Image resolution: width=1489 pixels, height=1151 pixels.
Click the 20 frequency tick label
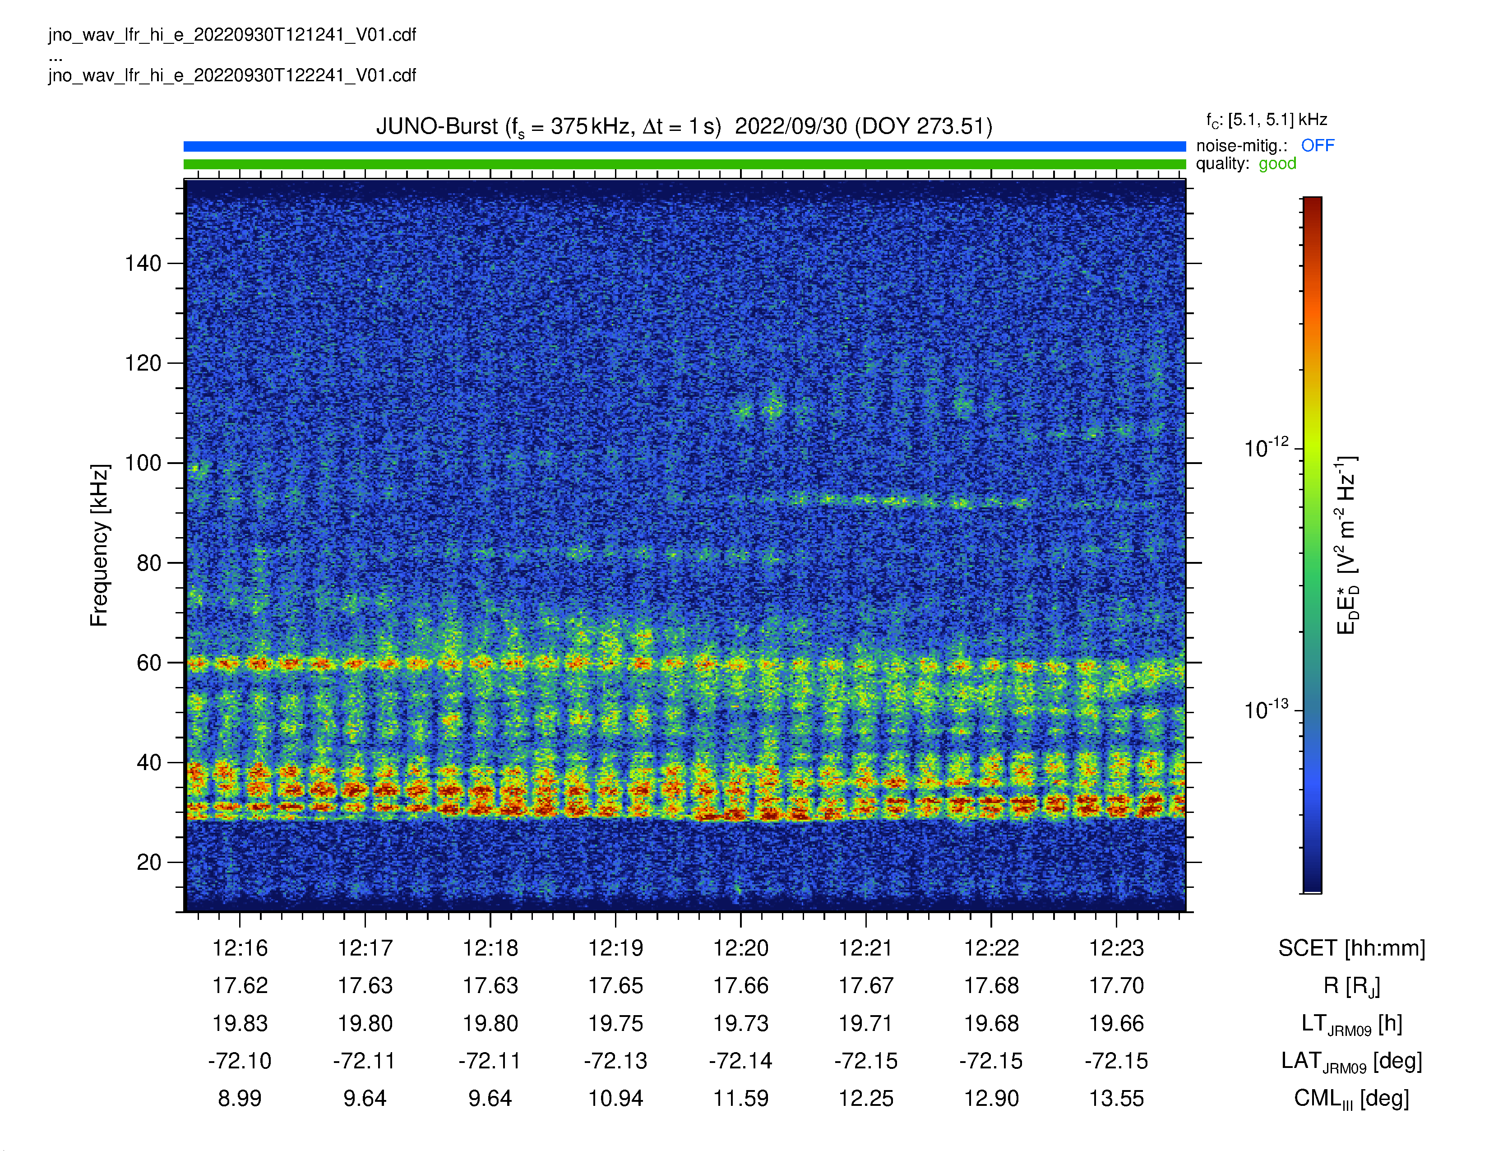(x=148, y=863)
